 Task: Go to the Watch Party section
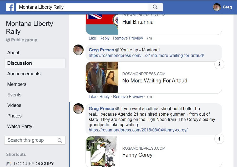[x=20, y=126]
